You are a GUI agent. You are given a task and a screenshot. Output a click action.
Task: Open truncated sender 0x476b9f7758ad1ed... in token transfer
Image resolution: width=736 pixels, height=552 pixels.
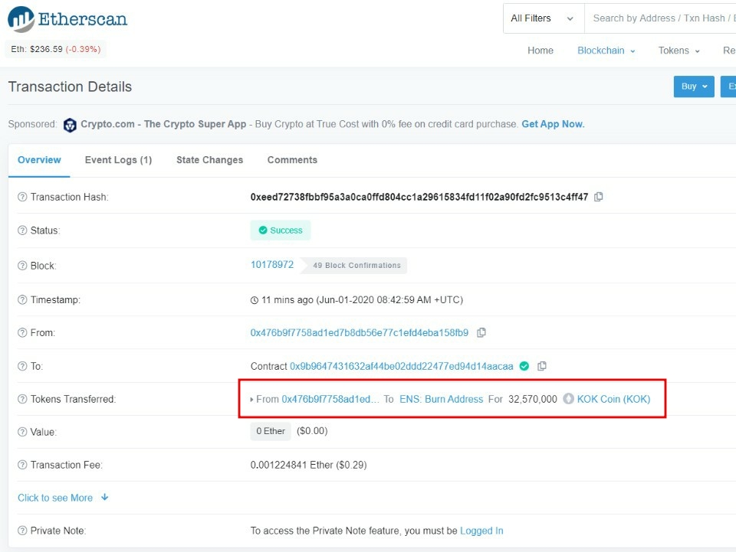[x=330, y=399]
